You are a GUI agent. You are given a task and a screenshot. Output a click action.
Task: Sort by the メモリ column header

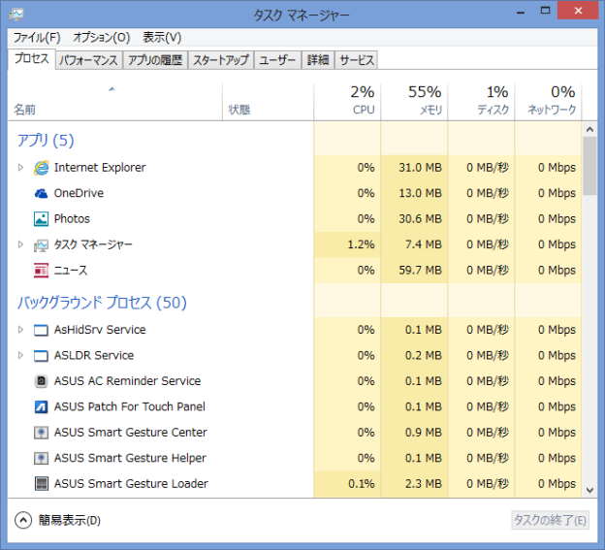[x=414, y=102]
